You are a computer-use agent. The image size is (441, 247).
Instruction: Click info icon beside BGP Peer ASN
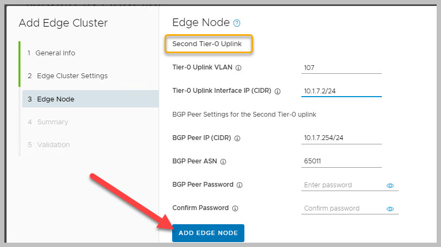click(223, 161)
